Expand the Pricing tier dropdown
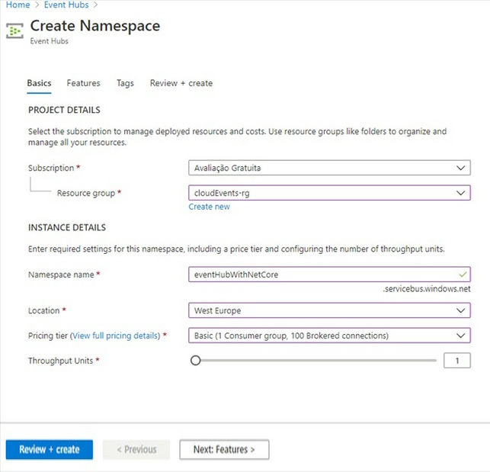This screenshot has width=490, height=472. coord(329,336)
